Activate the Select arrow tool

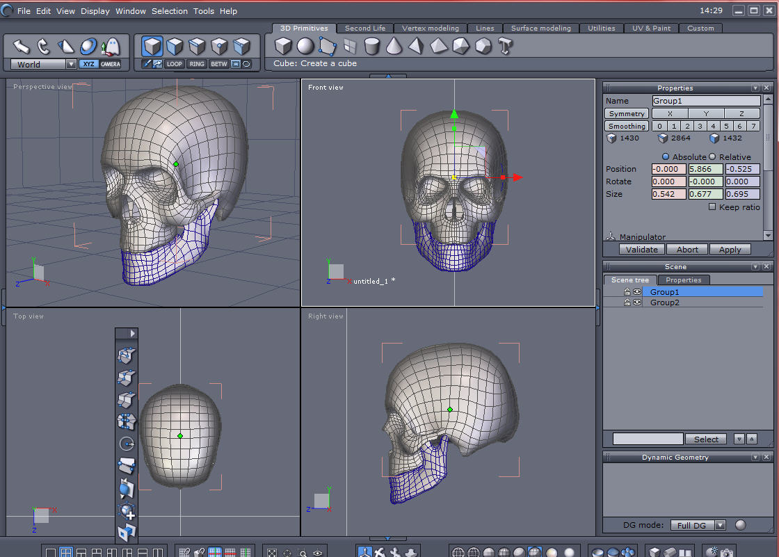point(21,47)
